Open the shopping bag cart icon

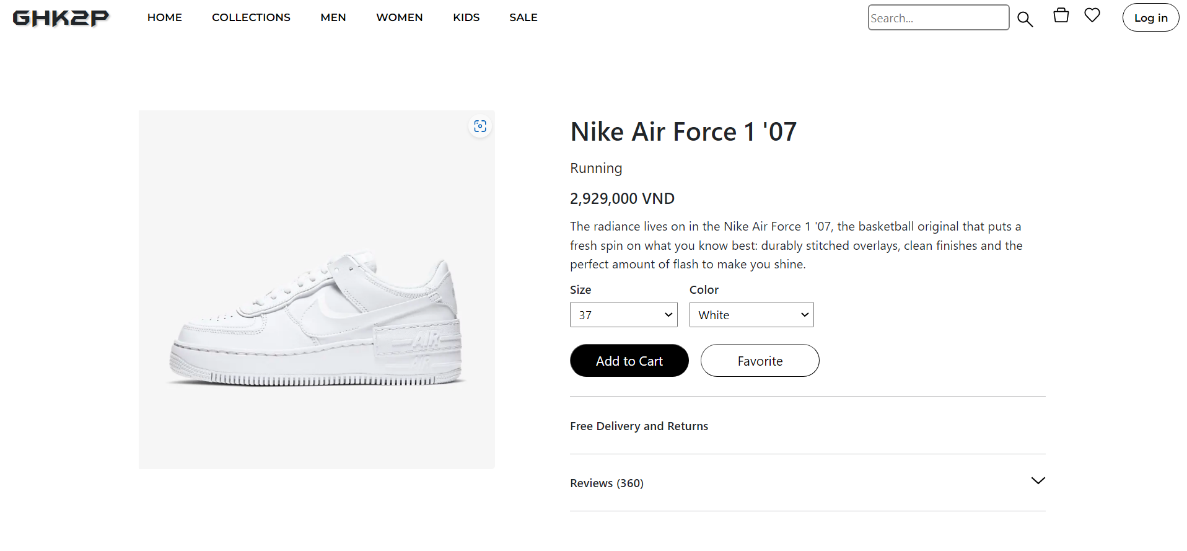[x=1061, y=15]
